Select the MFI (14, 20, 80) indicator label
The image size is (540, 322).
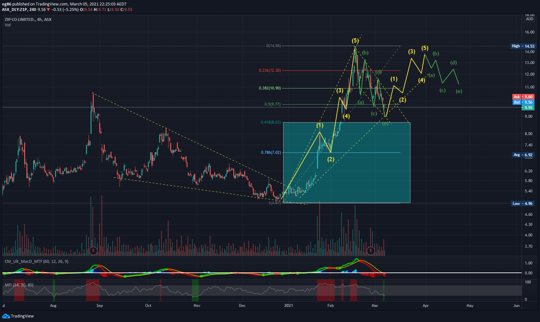pyautogui.click(x=19, y=285)
